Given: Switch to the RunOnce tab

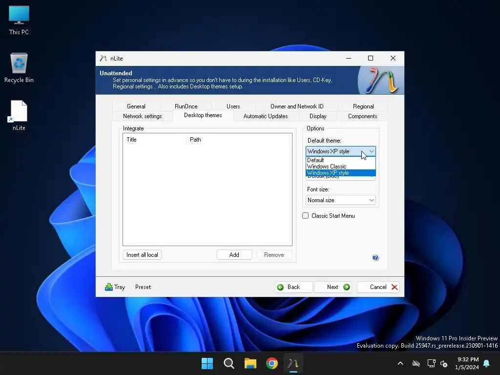Looking at the screenshot, I should point(186,106).
